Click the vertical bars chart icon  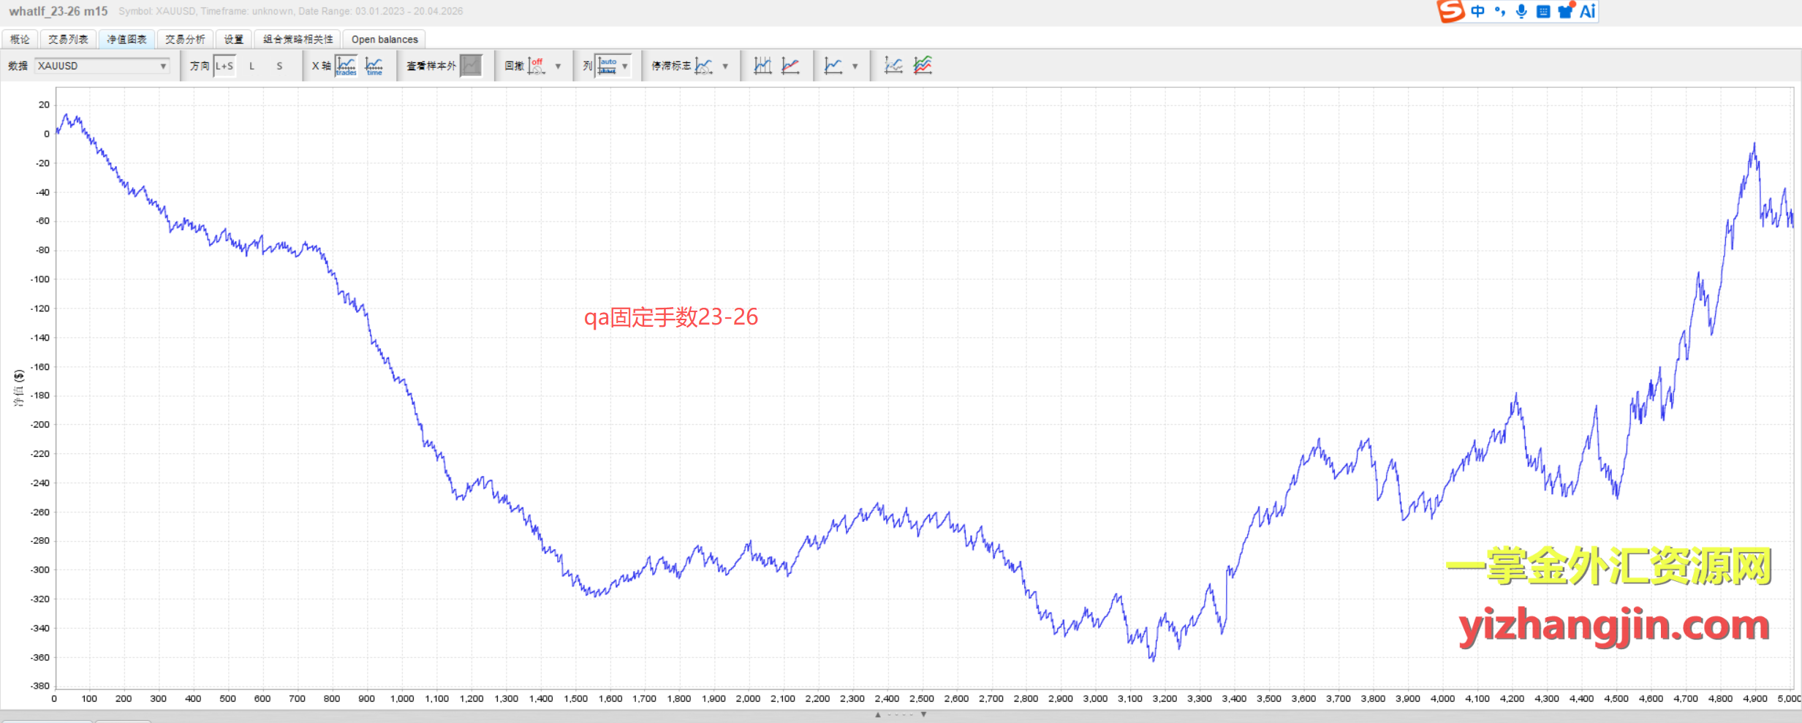[x=762, y=66]
